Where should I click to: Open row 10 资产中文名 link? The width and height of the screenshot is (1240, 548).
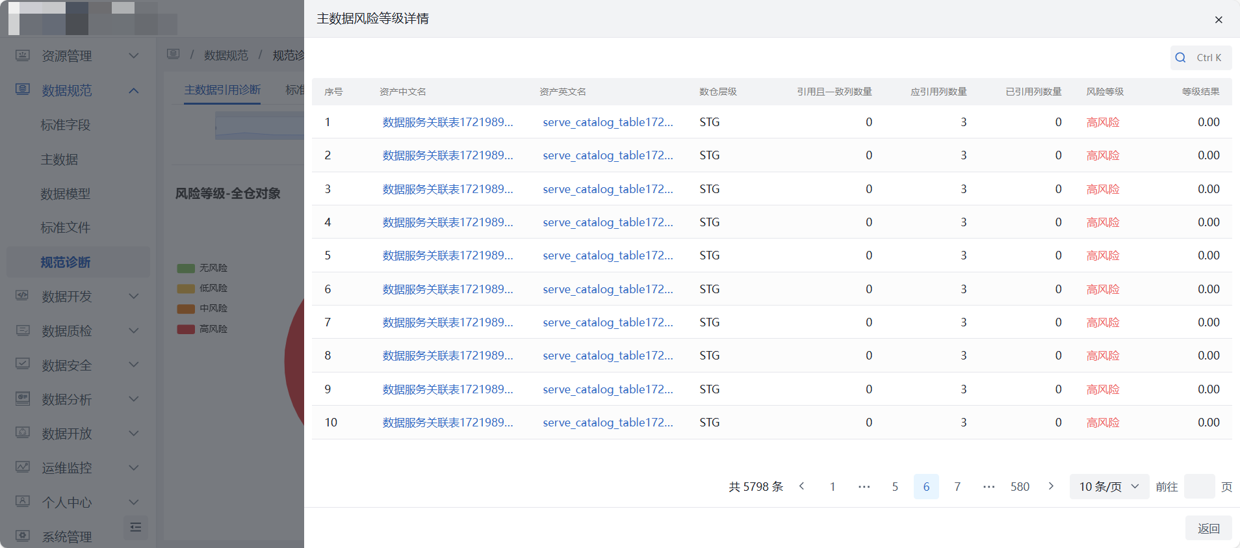coord(448,423)
